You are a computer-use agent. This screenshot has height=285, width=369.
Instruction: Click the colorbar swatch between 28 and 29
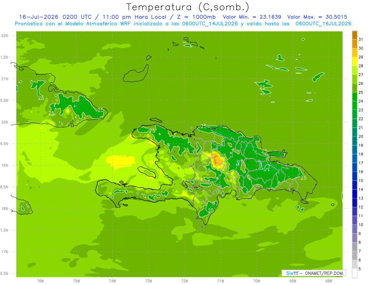[x=355, y=61]
